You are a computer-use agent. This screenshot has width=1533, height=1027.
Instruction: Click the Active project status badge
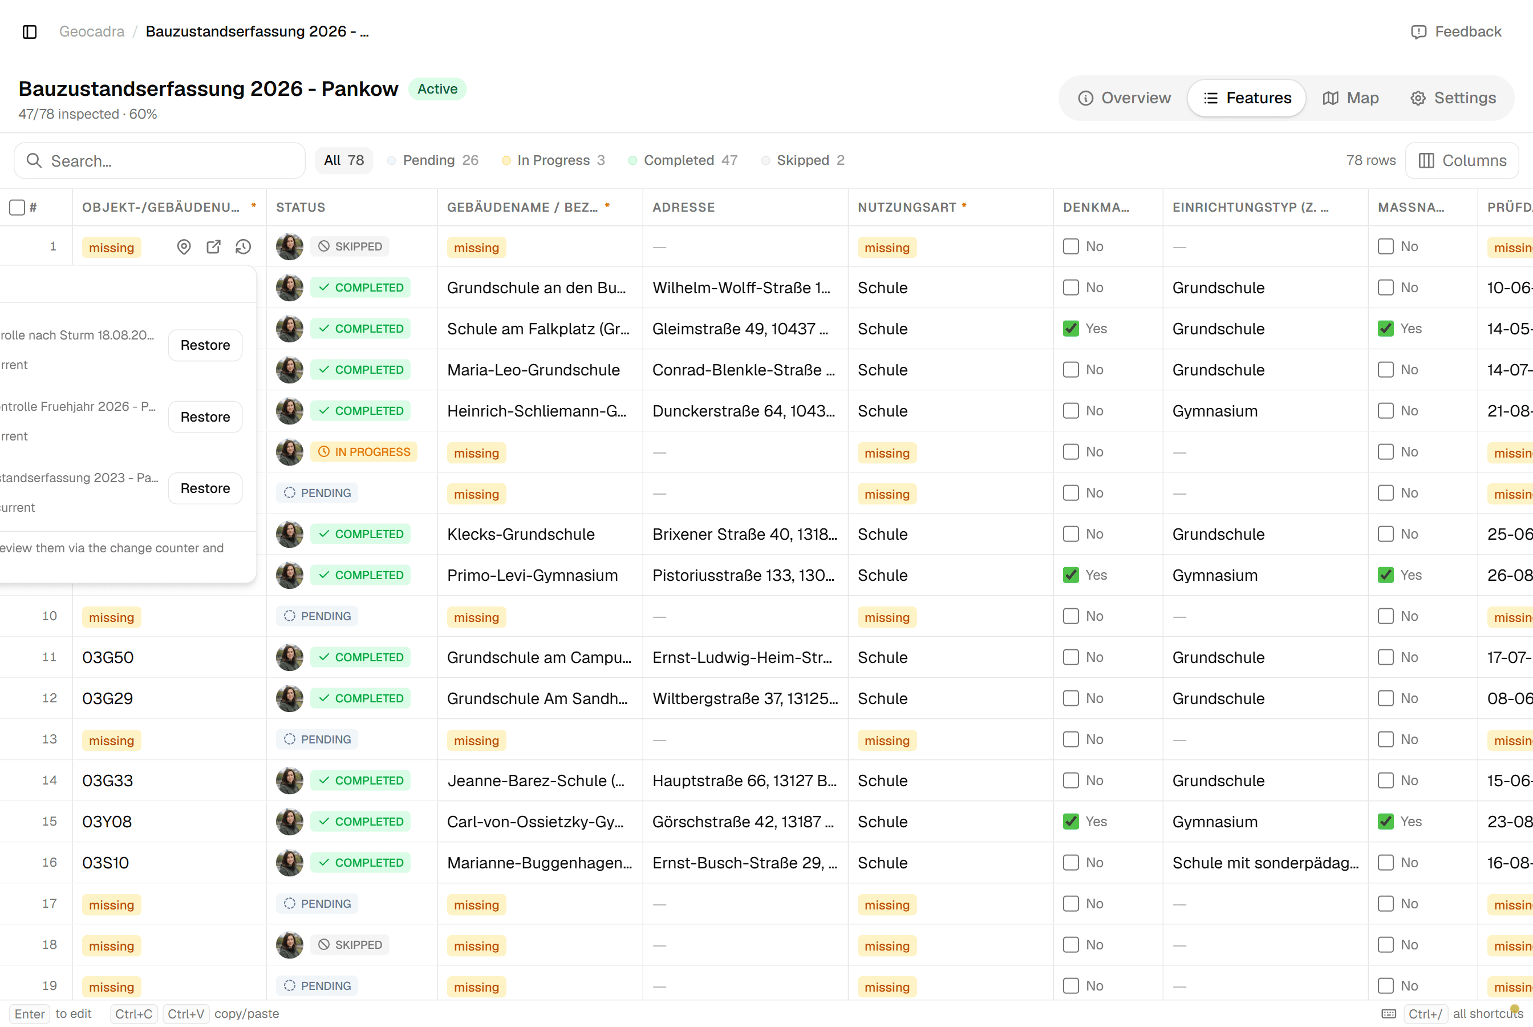tap(437, 89)
